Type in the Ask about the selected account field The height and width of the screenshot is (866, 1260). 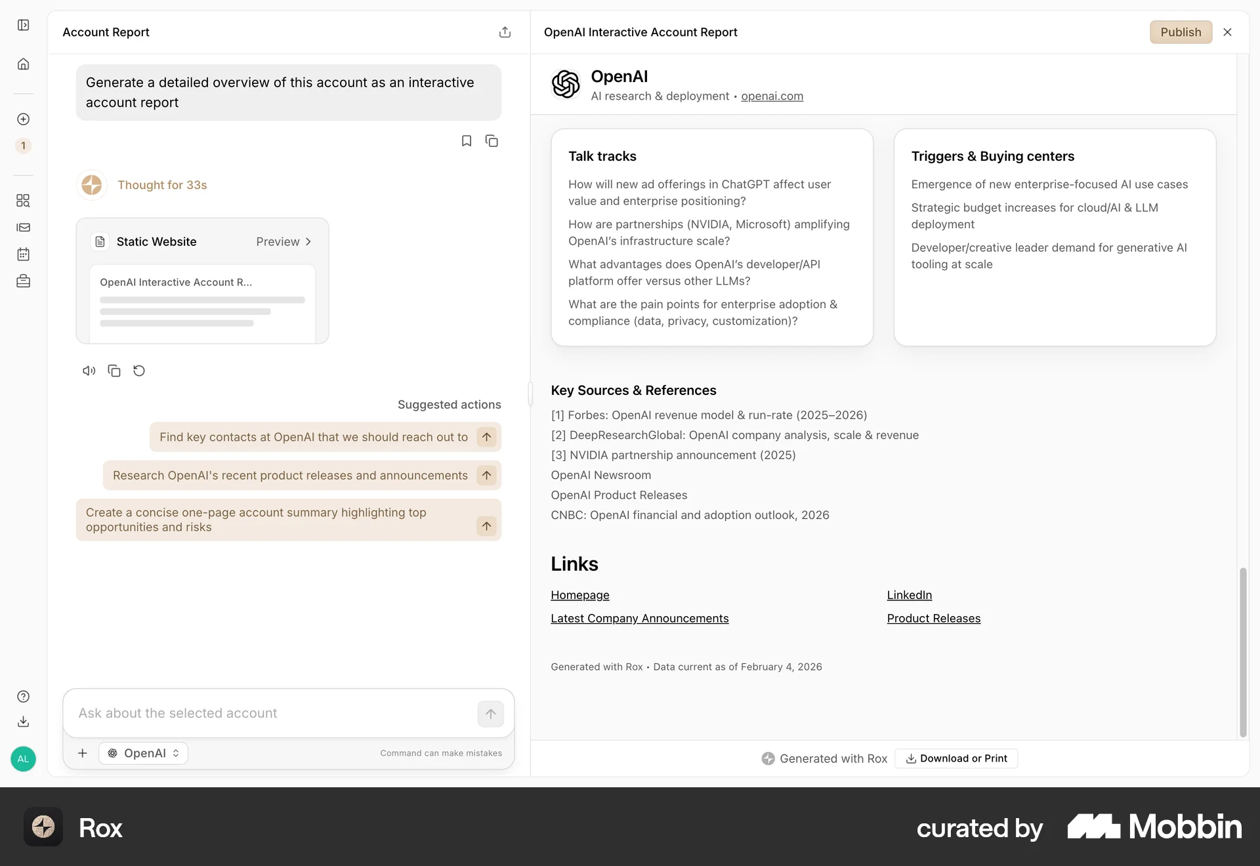(262, 713)
